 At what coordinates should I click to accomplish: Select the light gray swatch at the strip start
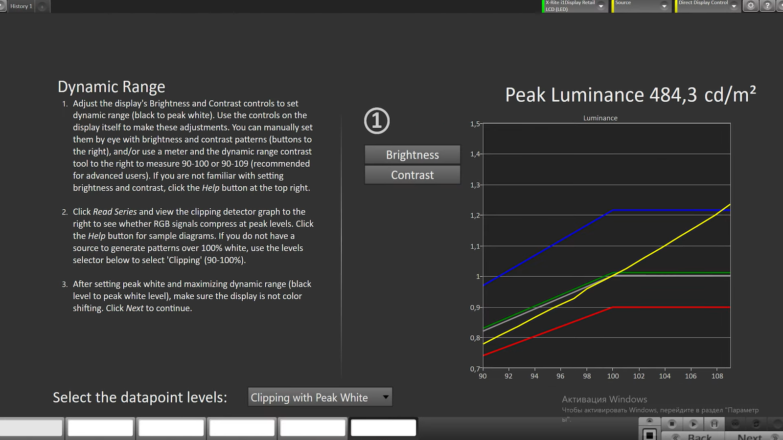tap(31, 427)
